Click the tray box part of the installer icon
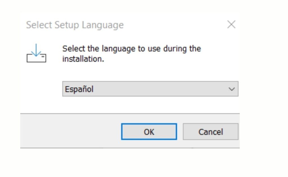 (37, 59)
